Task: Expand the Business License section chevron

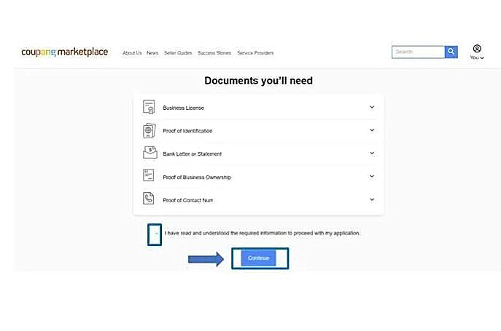Action: click(371, 107)
